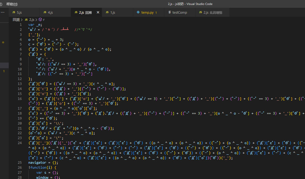305x179 pixels.
Task: Click the JS file icon on 4.js tab
Action: pyautogui.click(x=45, y=12)
